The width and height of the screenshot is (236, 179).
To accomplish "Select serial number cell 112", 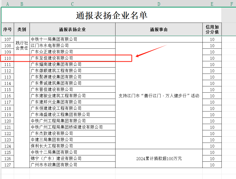I will coord(8,71).
